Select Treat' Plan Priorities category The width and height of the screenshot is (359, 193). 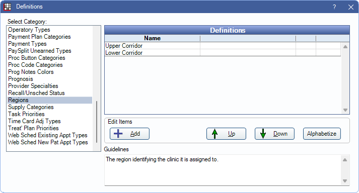tap(50, 128)
